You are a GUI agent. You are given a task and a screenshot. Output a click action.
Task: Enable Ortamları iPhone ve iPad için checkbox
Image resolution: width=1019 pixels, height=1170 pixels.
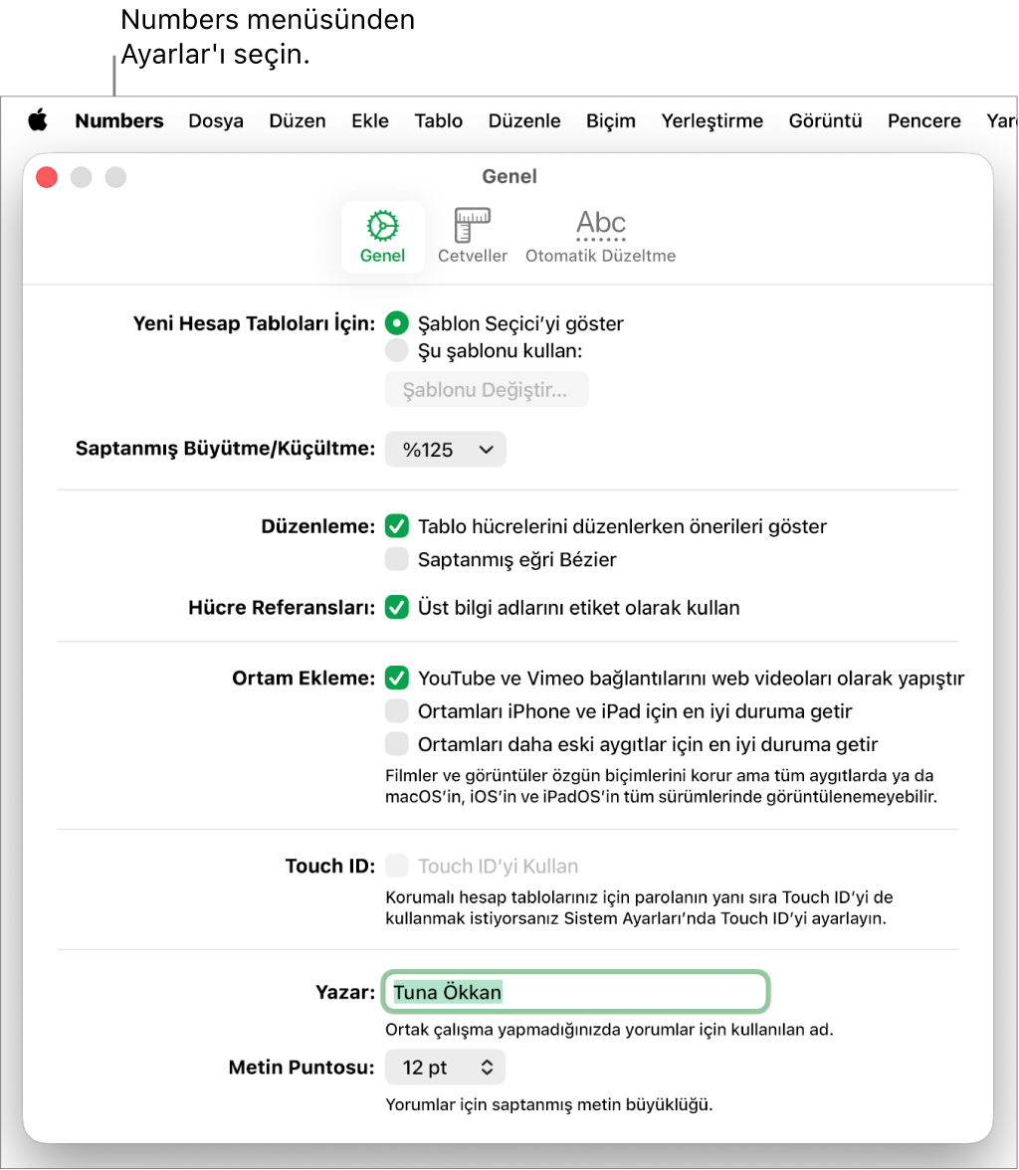396,710
